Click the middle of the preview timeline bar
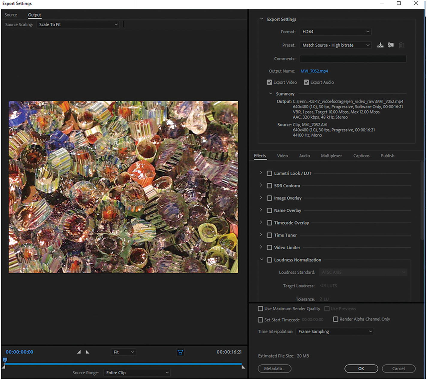 tap(123, 364)
